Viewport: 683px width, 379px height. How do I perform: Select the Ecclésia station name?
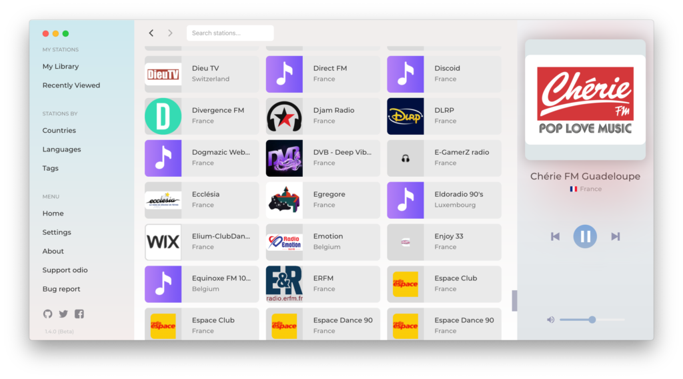click(205, 194)
